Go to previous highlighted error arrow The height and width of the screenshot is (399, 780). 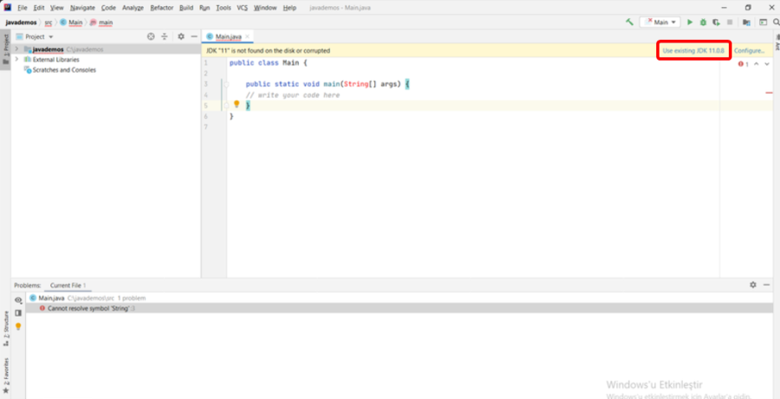tap(756, 64)
